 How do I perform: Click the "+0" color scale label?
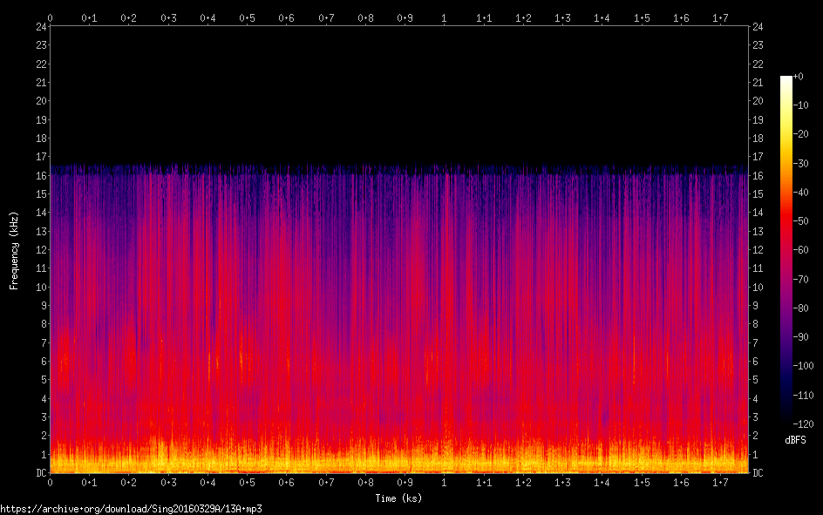pos(798,77)
